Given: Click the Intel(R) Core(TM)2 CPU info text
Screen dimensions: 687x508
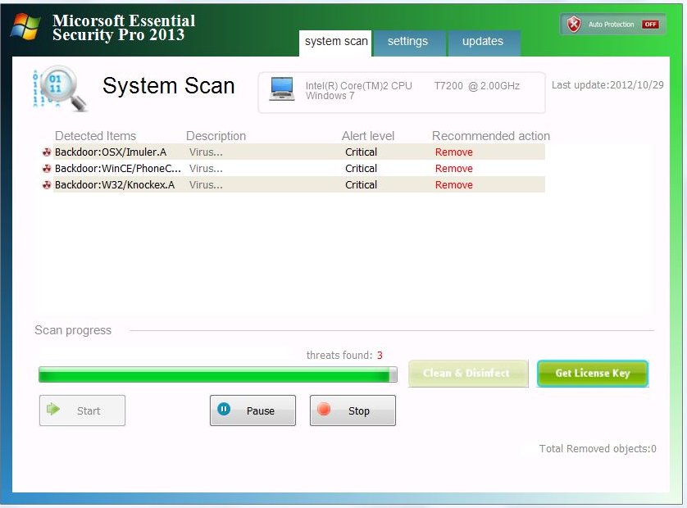Looking at the screenshot, I should point(358,85).
